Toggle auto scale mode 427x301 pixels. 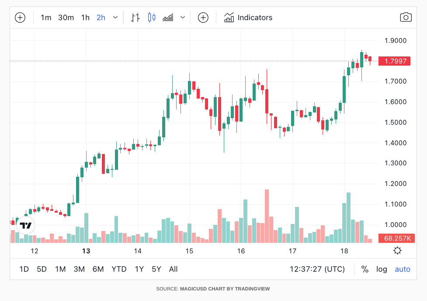click(403, 269)
